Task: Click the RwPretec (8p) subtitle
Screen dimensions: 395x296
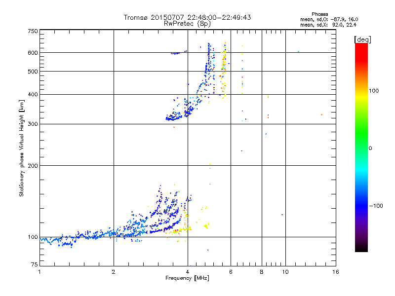Action: click(187, 24)
